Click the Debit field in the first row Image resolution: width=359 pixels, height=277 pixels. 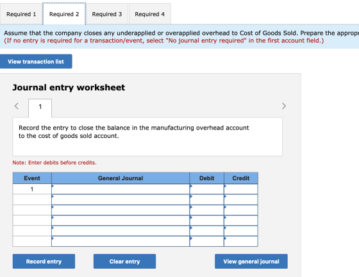(x=206, y=189)
